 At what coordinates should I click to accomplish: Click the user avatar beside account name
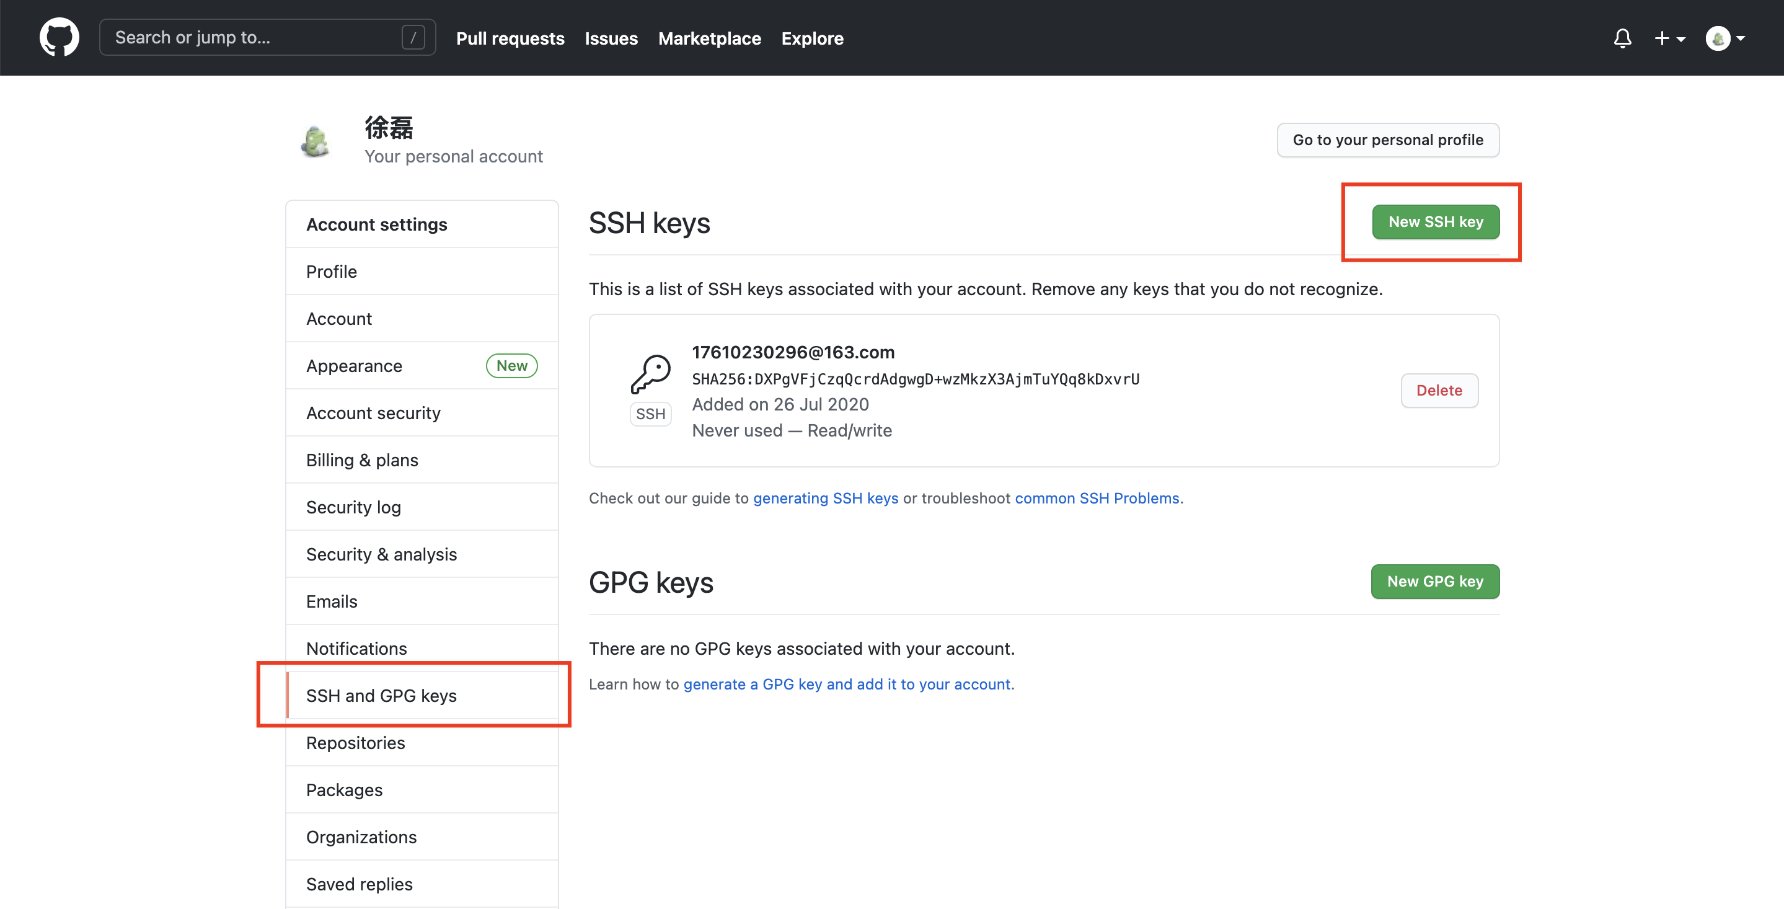(316, 141)
